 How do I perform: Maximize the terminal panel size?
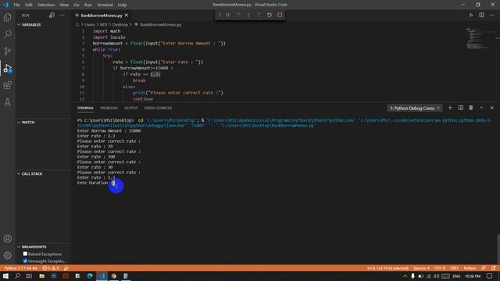point(481,108)
